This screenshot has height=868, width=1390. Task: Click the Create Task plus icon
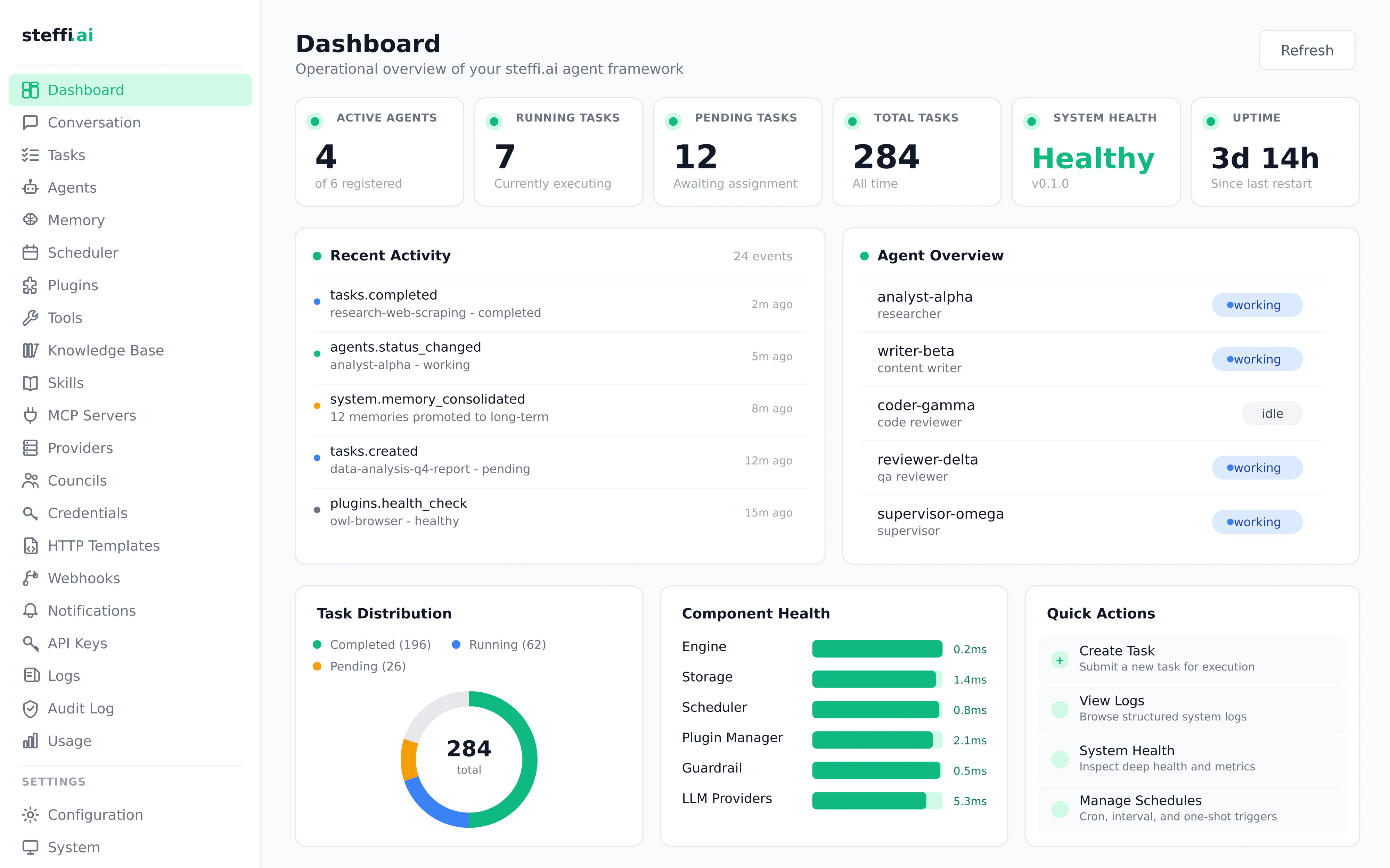(1060, 660)
